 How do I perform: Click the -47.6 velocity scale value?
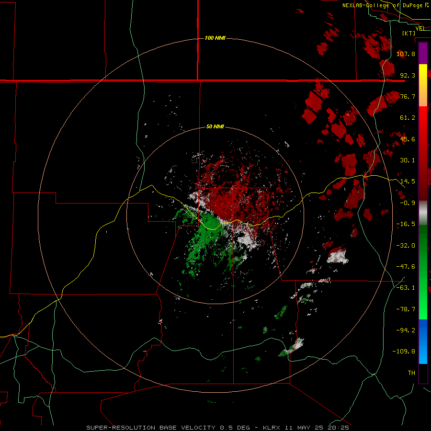[406, 267]
